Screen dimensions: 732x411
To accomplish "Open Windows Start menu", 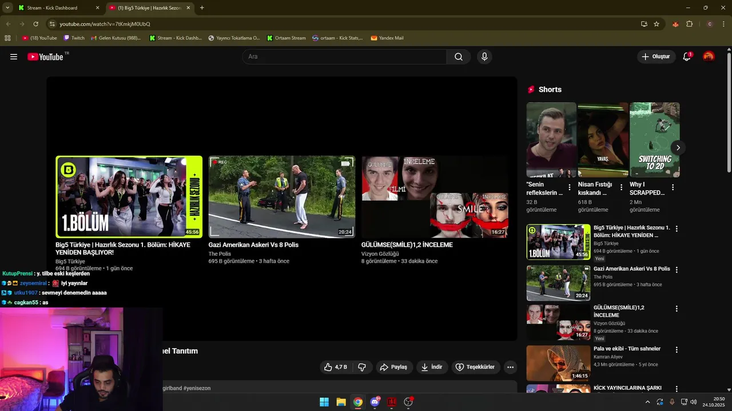I will (x=324, y=402).
